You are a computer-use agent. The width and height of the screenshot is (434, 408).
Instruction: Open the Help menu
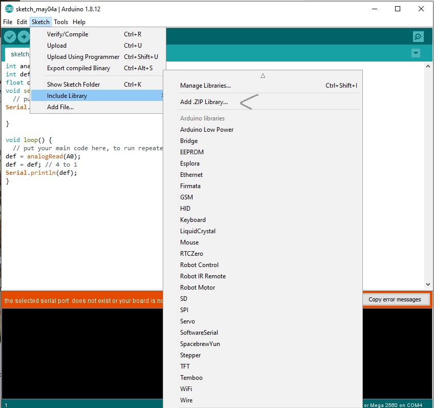point(79,22)
